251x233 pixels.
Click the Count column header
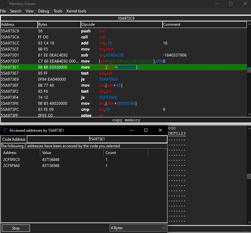[x=126, y=153]
